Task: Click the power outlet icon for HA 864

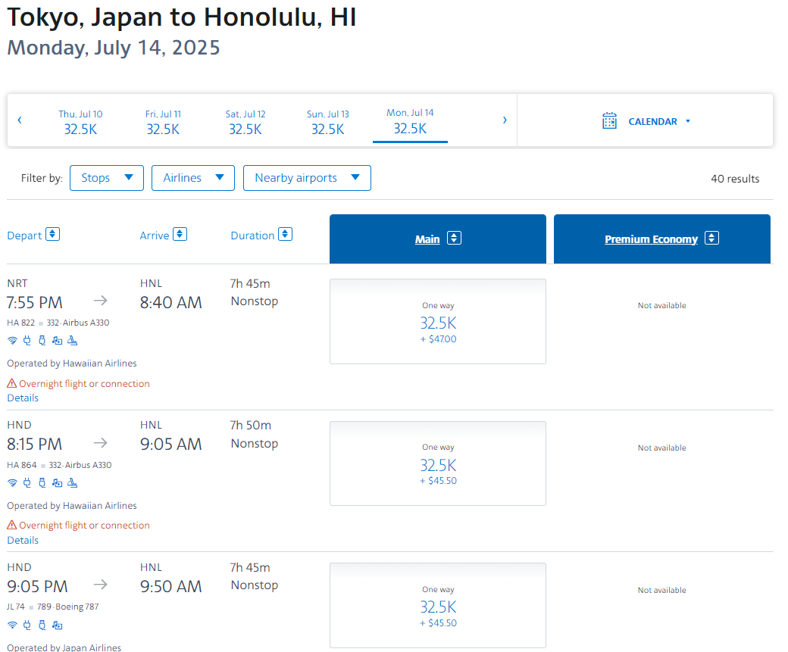Action: 27,482
